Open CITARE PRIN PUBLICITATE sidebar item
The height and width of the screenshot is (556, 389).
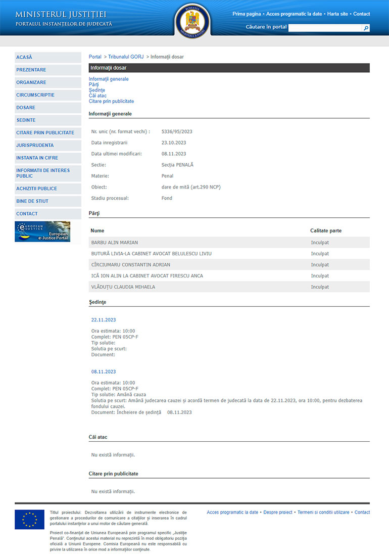click(48, 132)
